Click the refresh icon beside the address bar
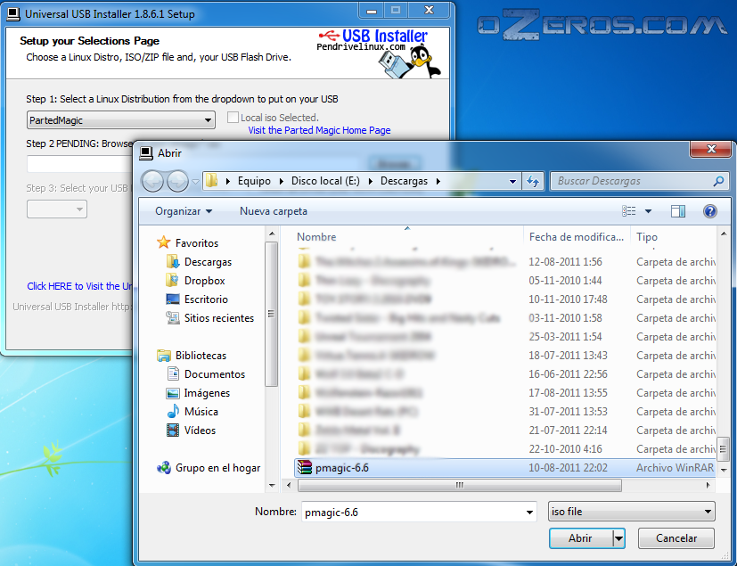 [x=533, y=181]
